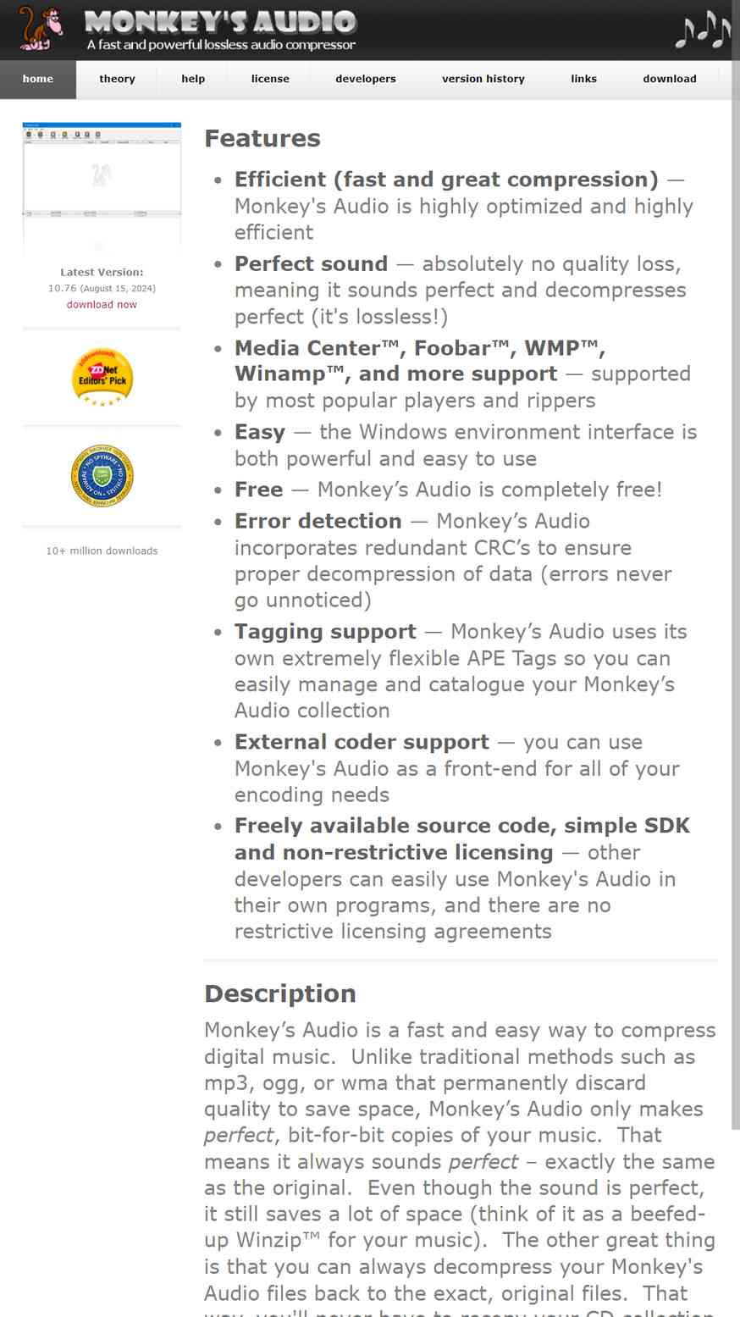Screen dimensions: 740x1317
Task: Select the developers menu item
Action: [366, 79]
